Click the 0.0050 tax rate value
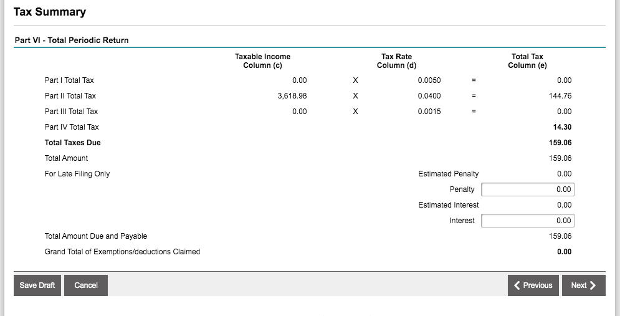Screen dimensions: 620x316 tap(429, 80)
